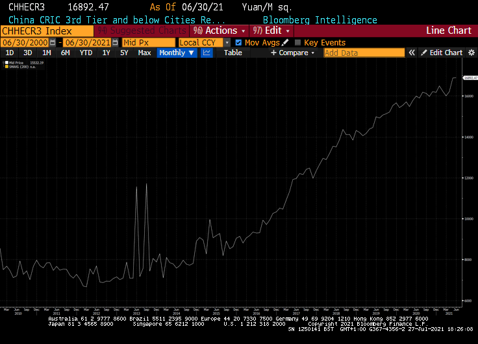Set range to Max

pos(144,53)
